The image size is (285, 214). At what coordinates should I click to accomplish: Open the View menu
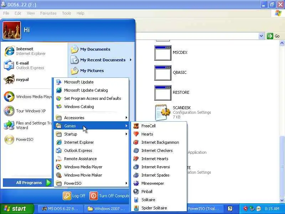coord(31,13)
